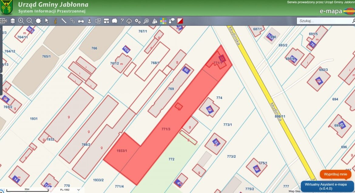Click parcel label 773/2 on map
355x193 pixels.
(x=232, y=156)
